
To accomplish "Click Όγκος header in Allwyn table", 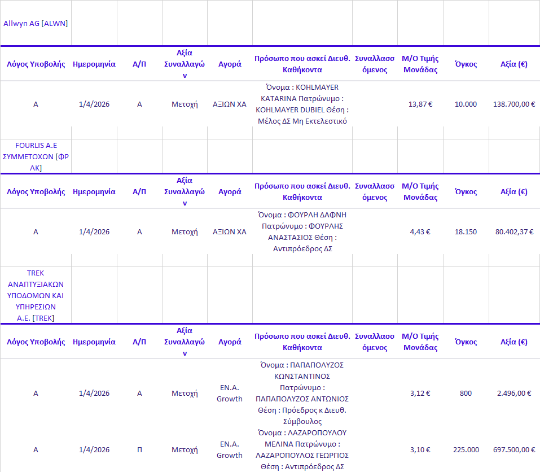I will coord(466,64).
